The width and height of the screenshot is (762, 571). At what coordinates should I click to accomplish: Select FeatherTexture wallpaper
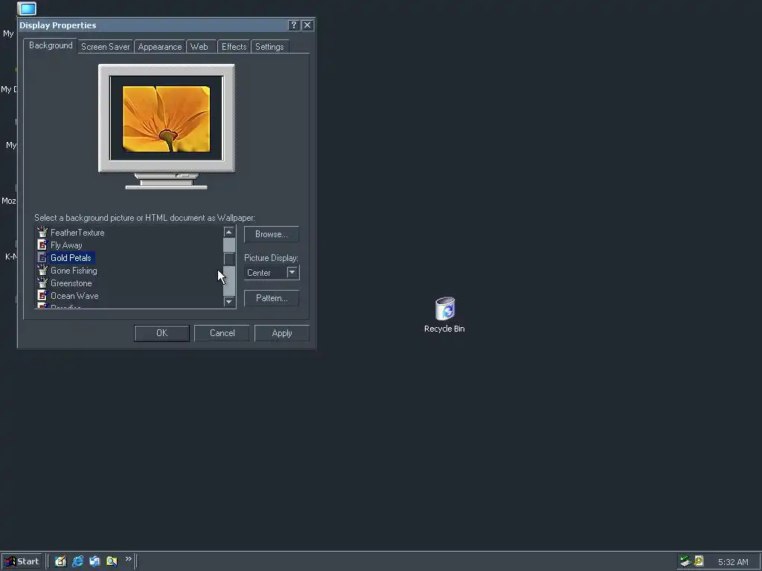tap(77, 233)
